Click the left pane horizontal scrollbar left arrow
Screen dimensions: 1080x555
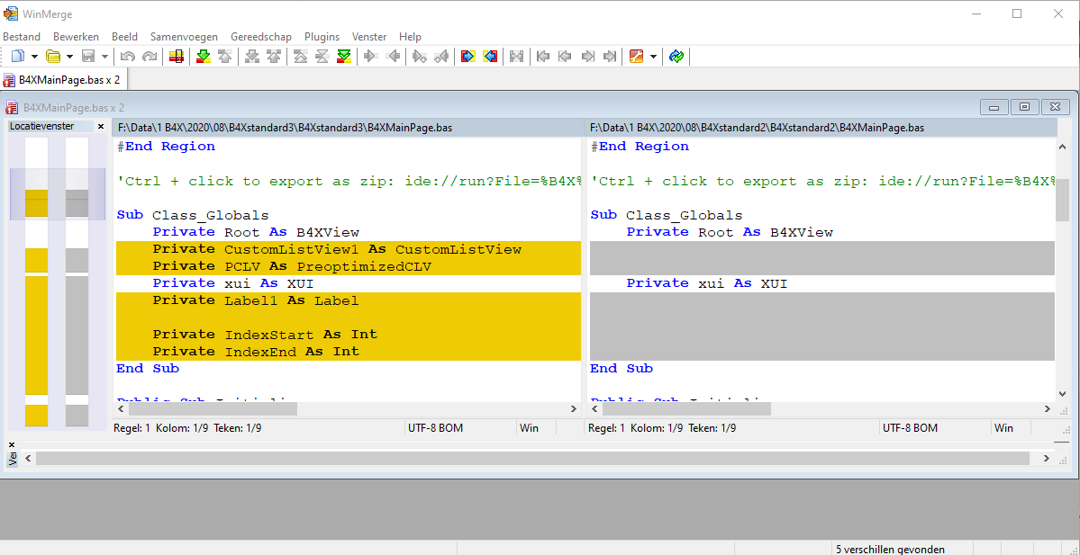click(122, 409)
